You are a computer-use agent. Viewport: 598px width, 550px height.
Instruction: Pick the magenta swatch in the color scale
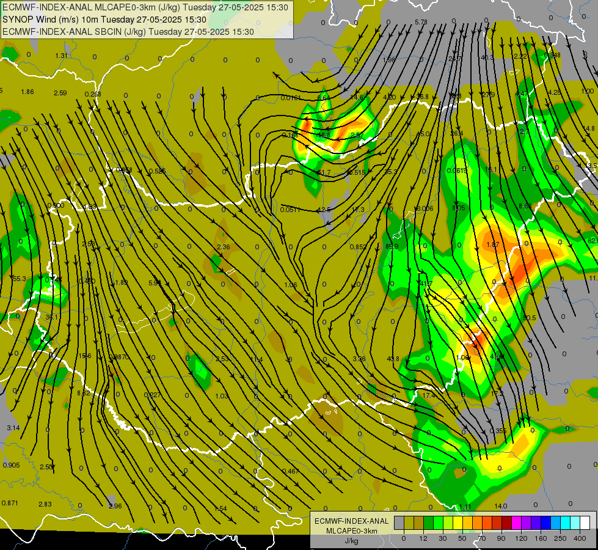tap(517, 522)
